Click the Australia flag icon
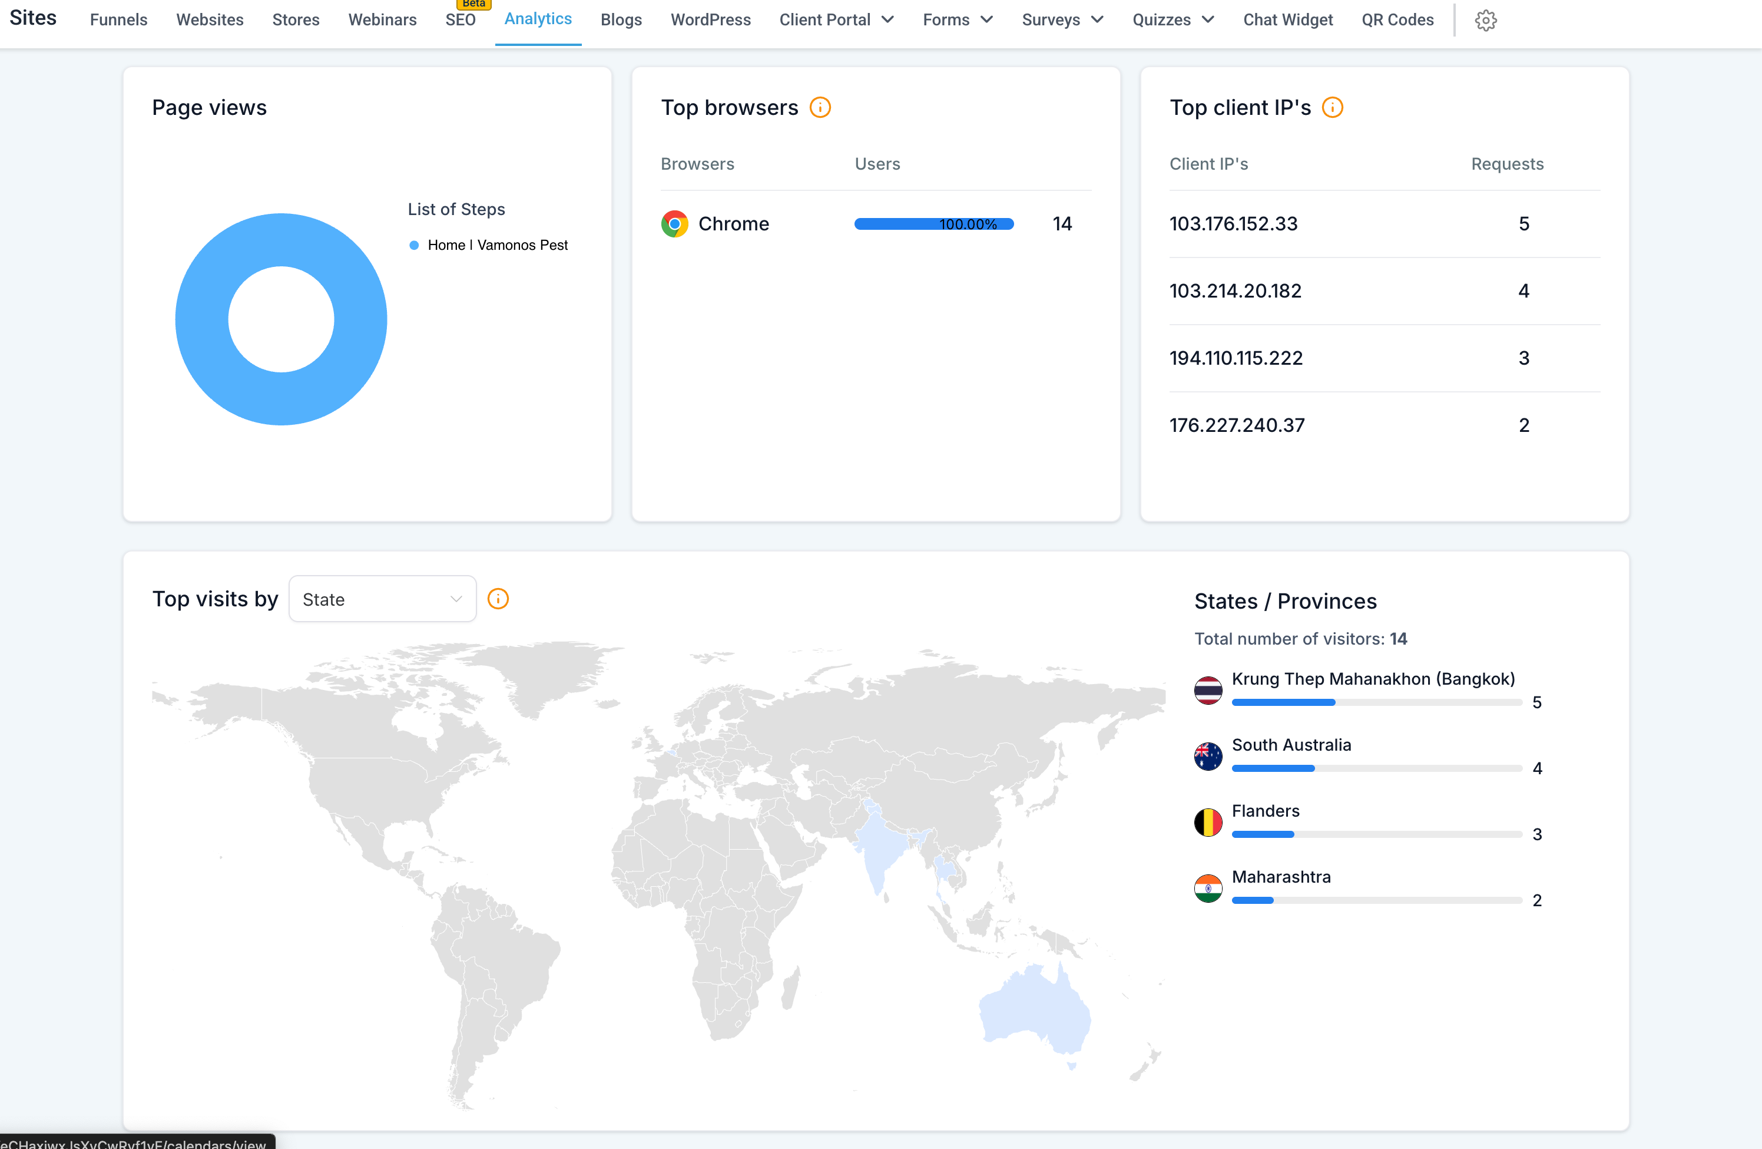This screenshot has width=1762, height=1149. click(x=1208, y=755)
